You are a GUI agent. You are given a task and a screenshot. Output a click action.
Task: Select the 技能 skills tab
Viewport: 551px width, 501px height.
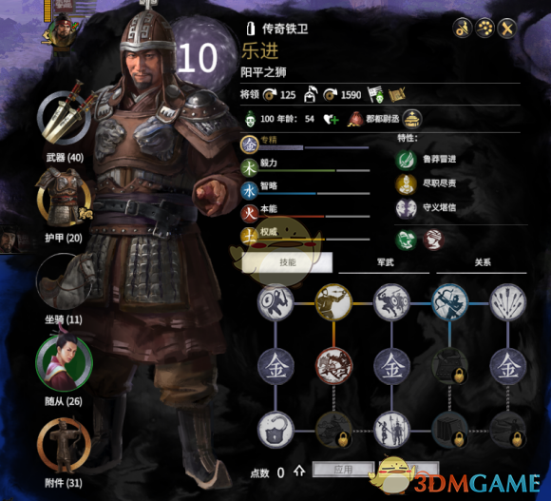point(287,262)
